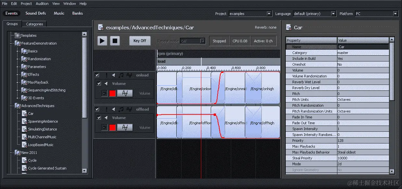The image size is (402, 189).
Task: Toggle the onload Volume effect checkbox
Action: coord(99,84)
